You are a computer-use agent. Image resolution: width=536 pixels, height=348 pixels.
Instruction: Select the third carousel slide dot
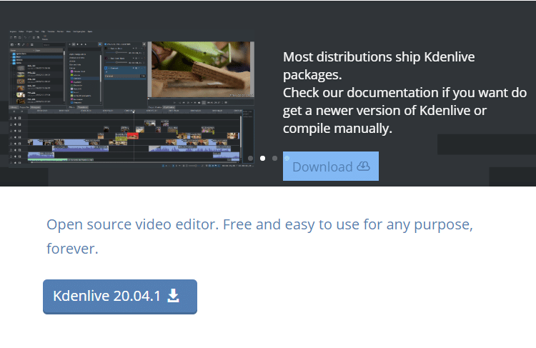(x=274, y=158)
